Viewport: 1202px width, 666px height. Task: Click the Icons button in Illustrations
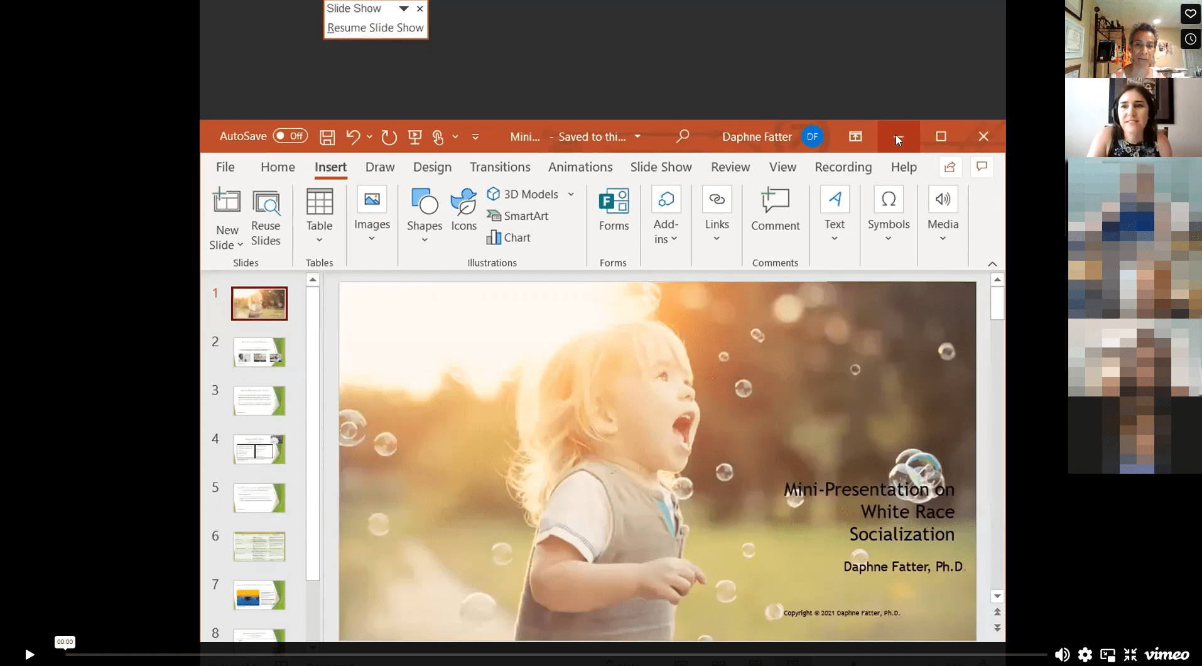tap(463, 210)
